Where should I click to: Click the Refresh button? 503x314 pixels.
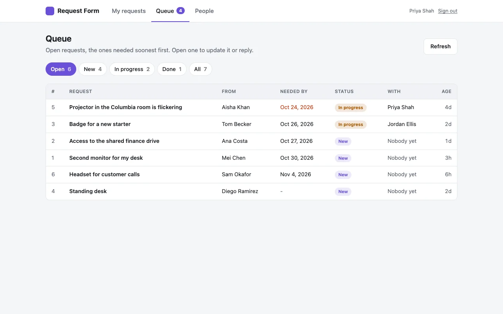pyautogui.click(x=440, y=46)
